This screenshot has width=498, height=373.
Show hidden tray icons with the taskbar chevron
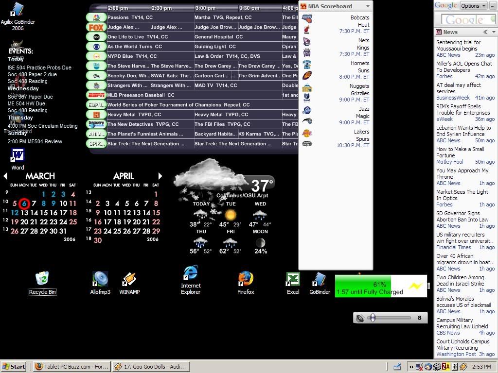(x=411, y=367)
